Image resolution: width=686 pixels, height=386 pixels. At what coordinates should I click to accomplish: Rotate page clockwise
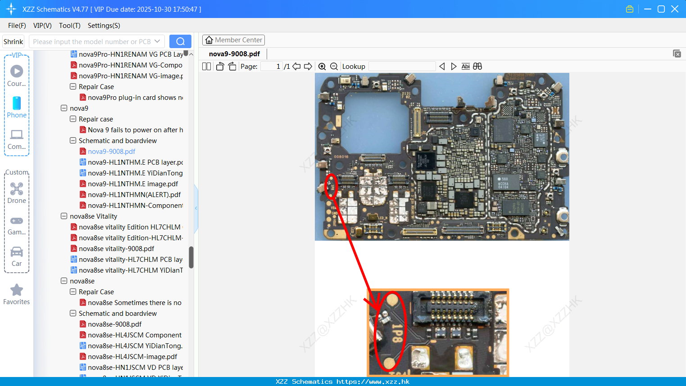pos(232,66)
